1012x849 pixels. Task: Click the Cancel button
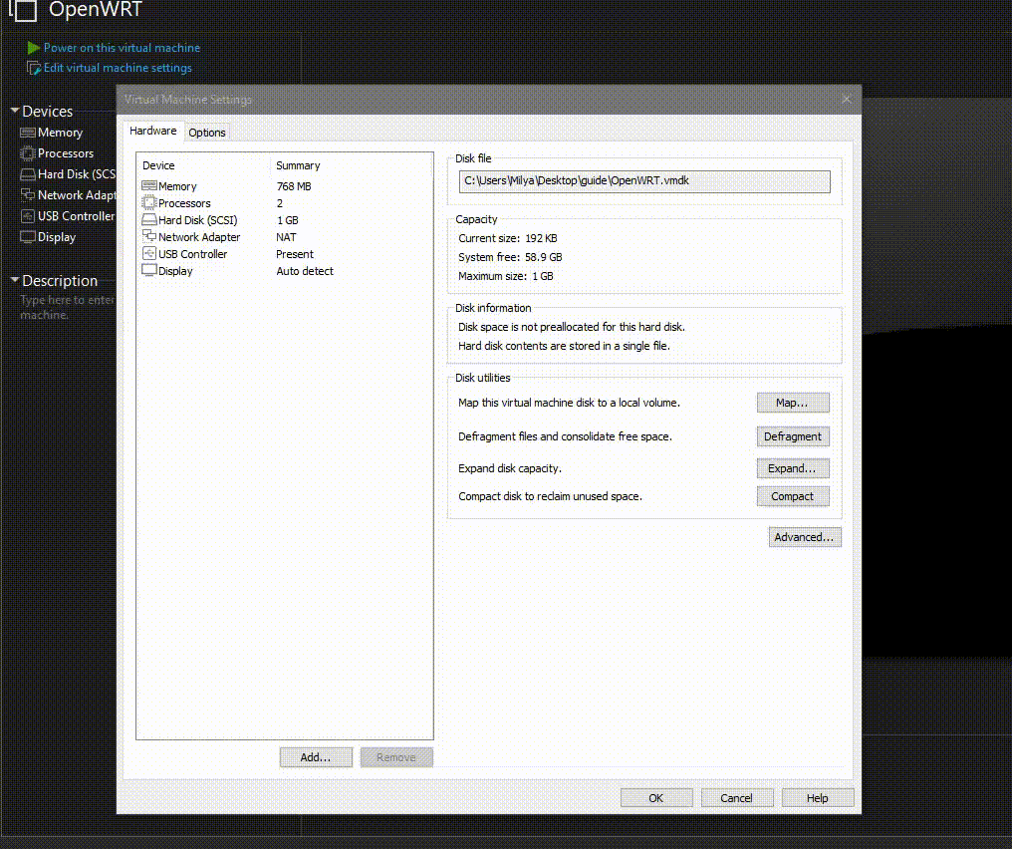[736, 798]
